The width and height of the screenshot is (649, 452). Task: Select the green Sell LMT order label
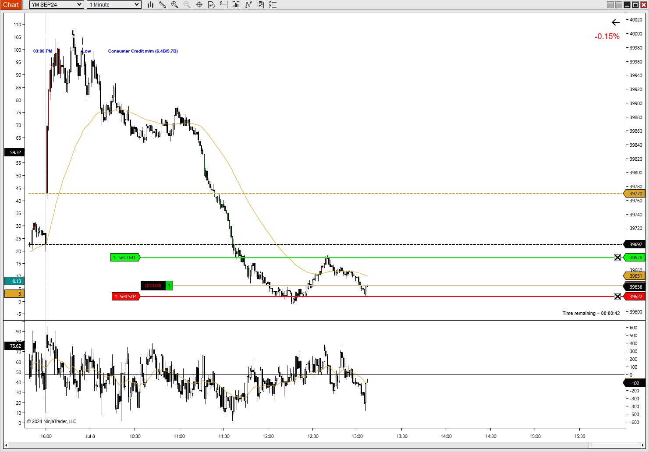(125, 258)
